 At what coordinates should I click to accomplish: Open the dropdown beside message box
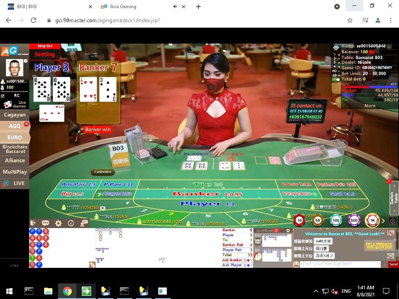point(384,264)
